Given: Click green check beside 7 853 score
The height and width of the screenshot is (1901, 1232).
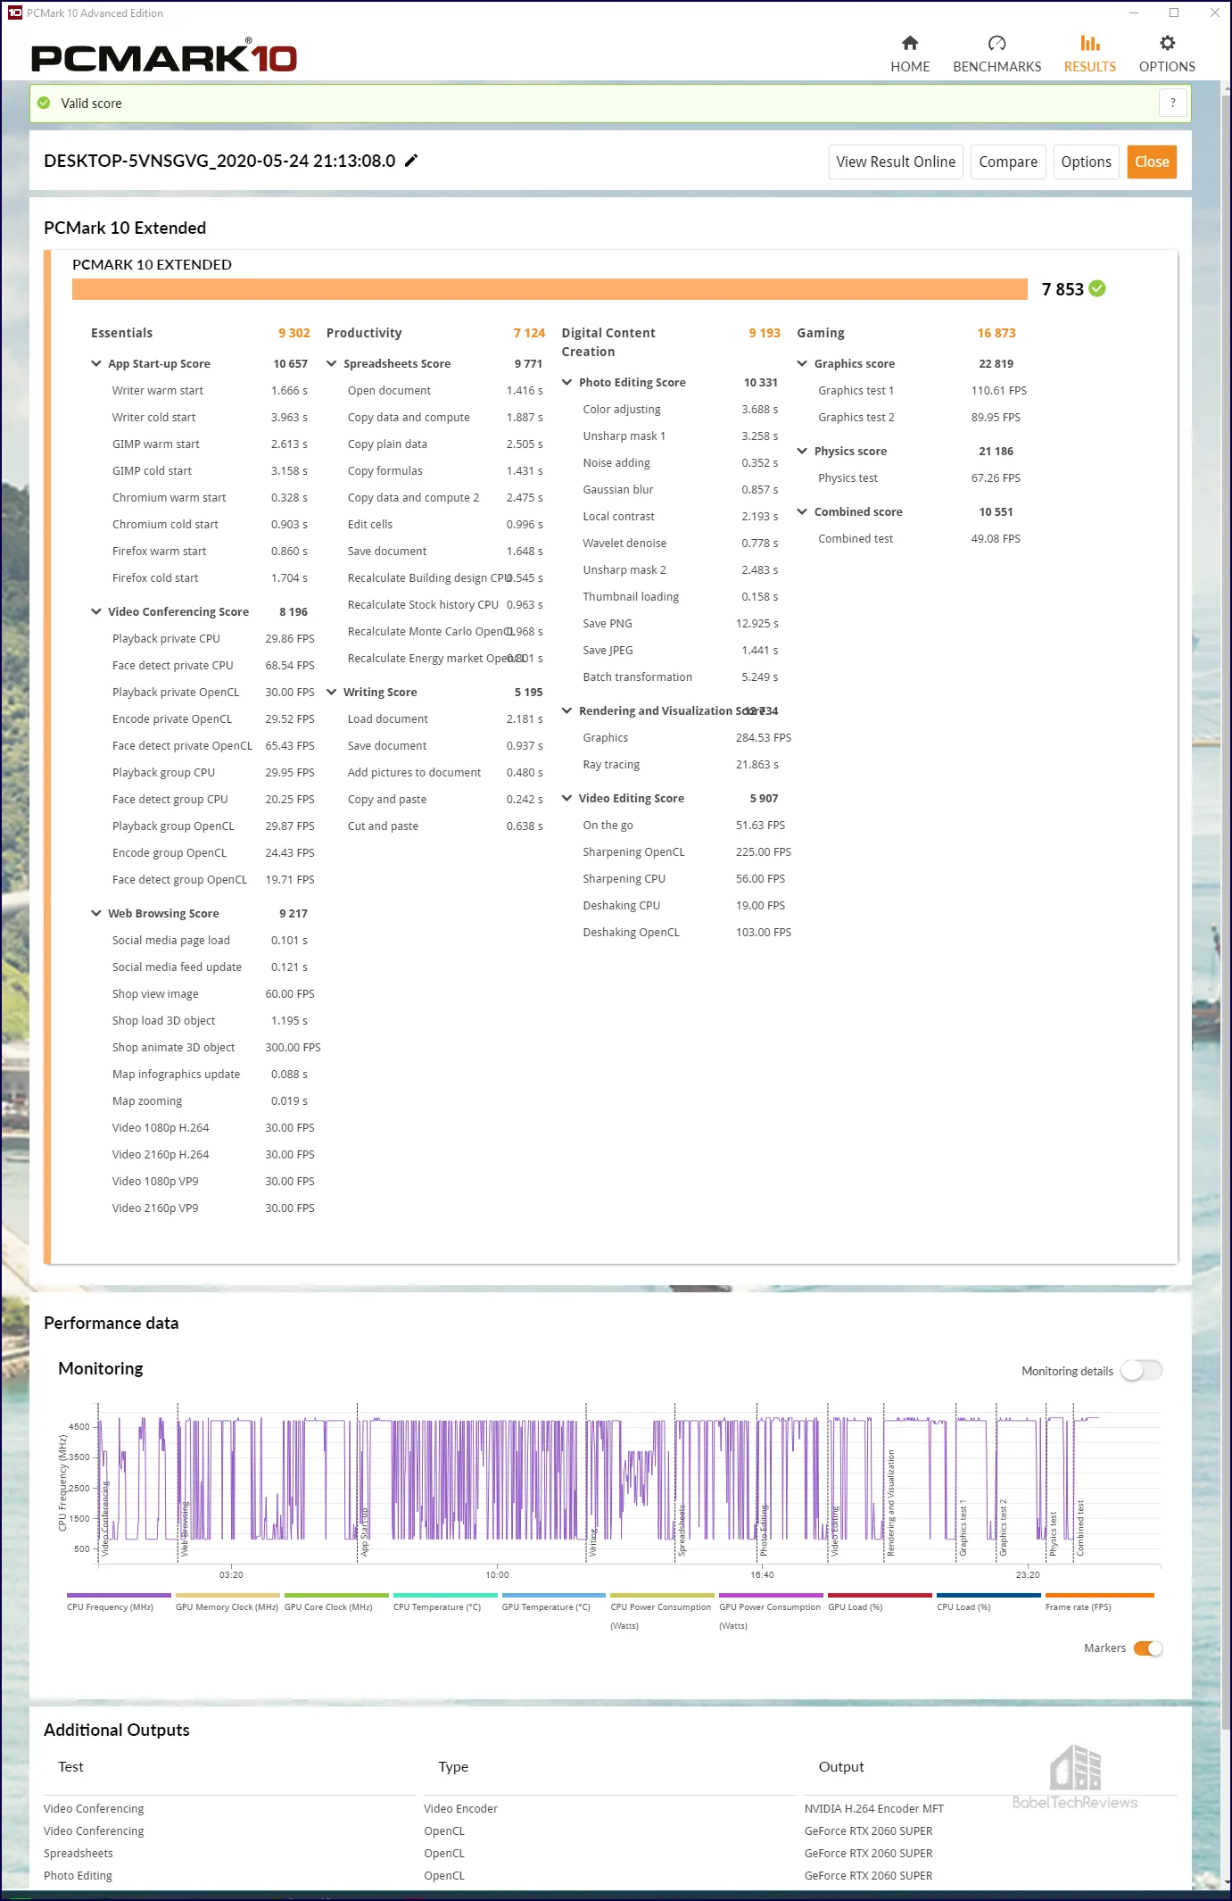Looking at the screenshot, I should (1097, 288).
